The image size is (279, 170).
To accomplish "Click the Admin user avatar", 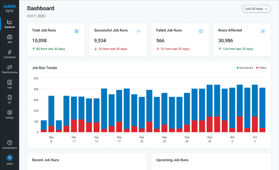I will [x=10, y=158].
